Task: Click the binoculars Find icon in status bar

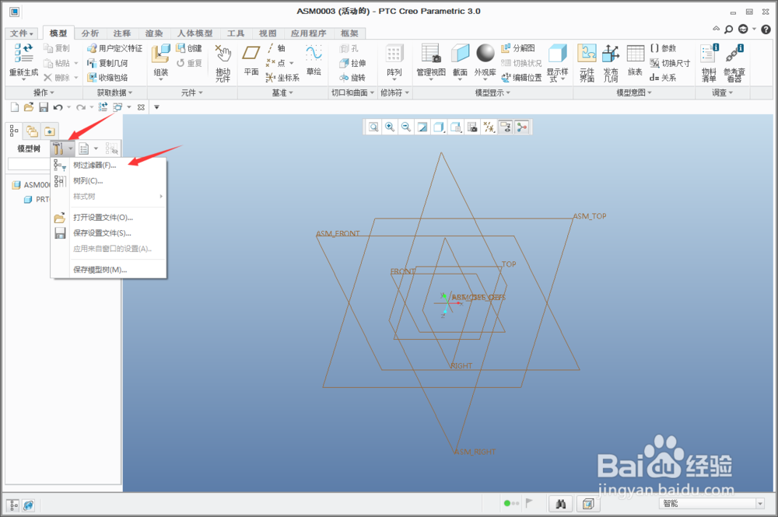Action: pyautogui.click(x=561, y=504)
